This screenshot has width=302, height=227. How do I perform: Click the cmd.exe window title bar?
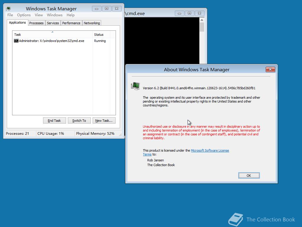point(150,13)
